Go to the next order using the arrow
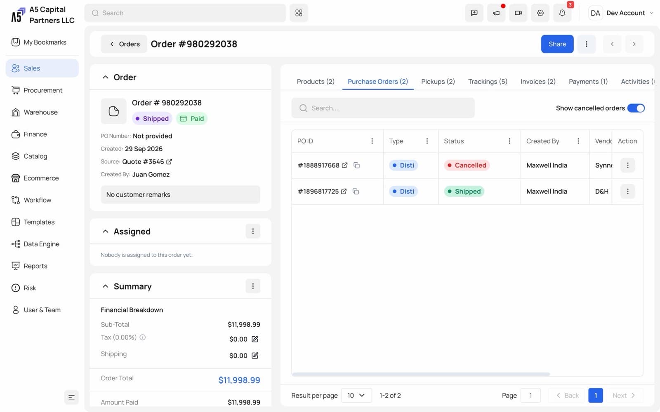Viewport: 660px width, 412px height. click(x=634, y=44)
